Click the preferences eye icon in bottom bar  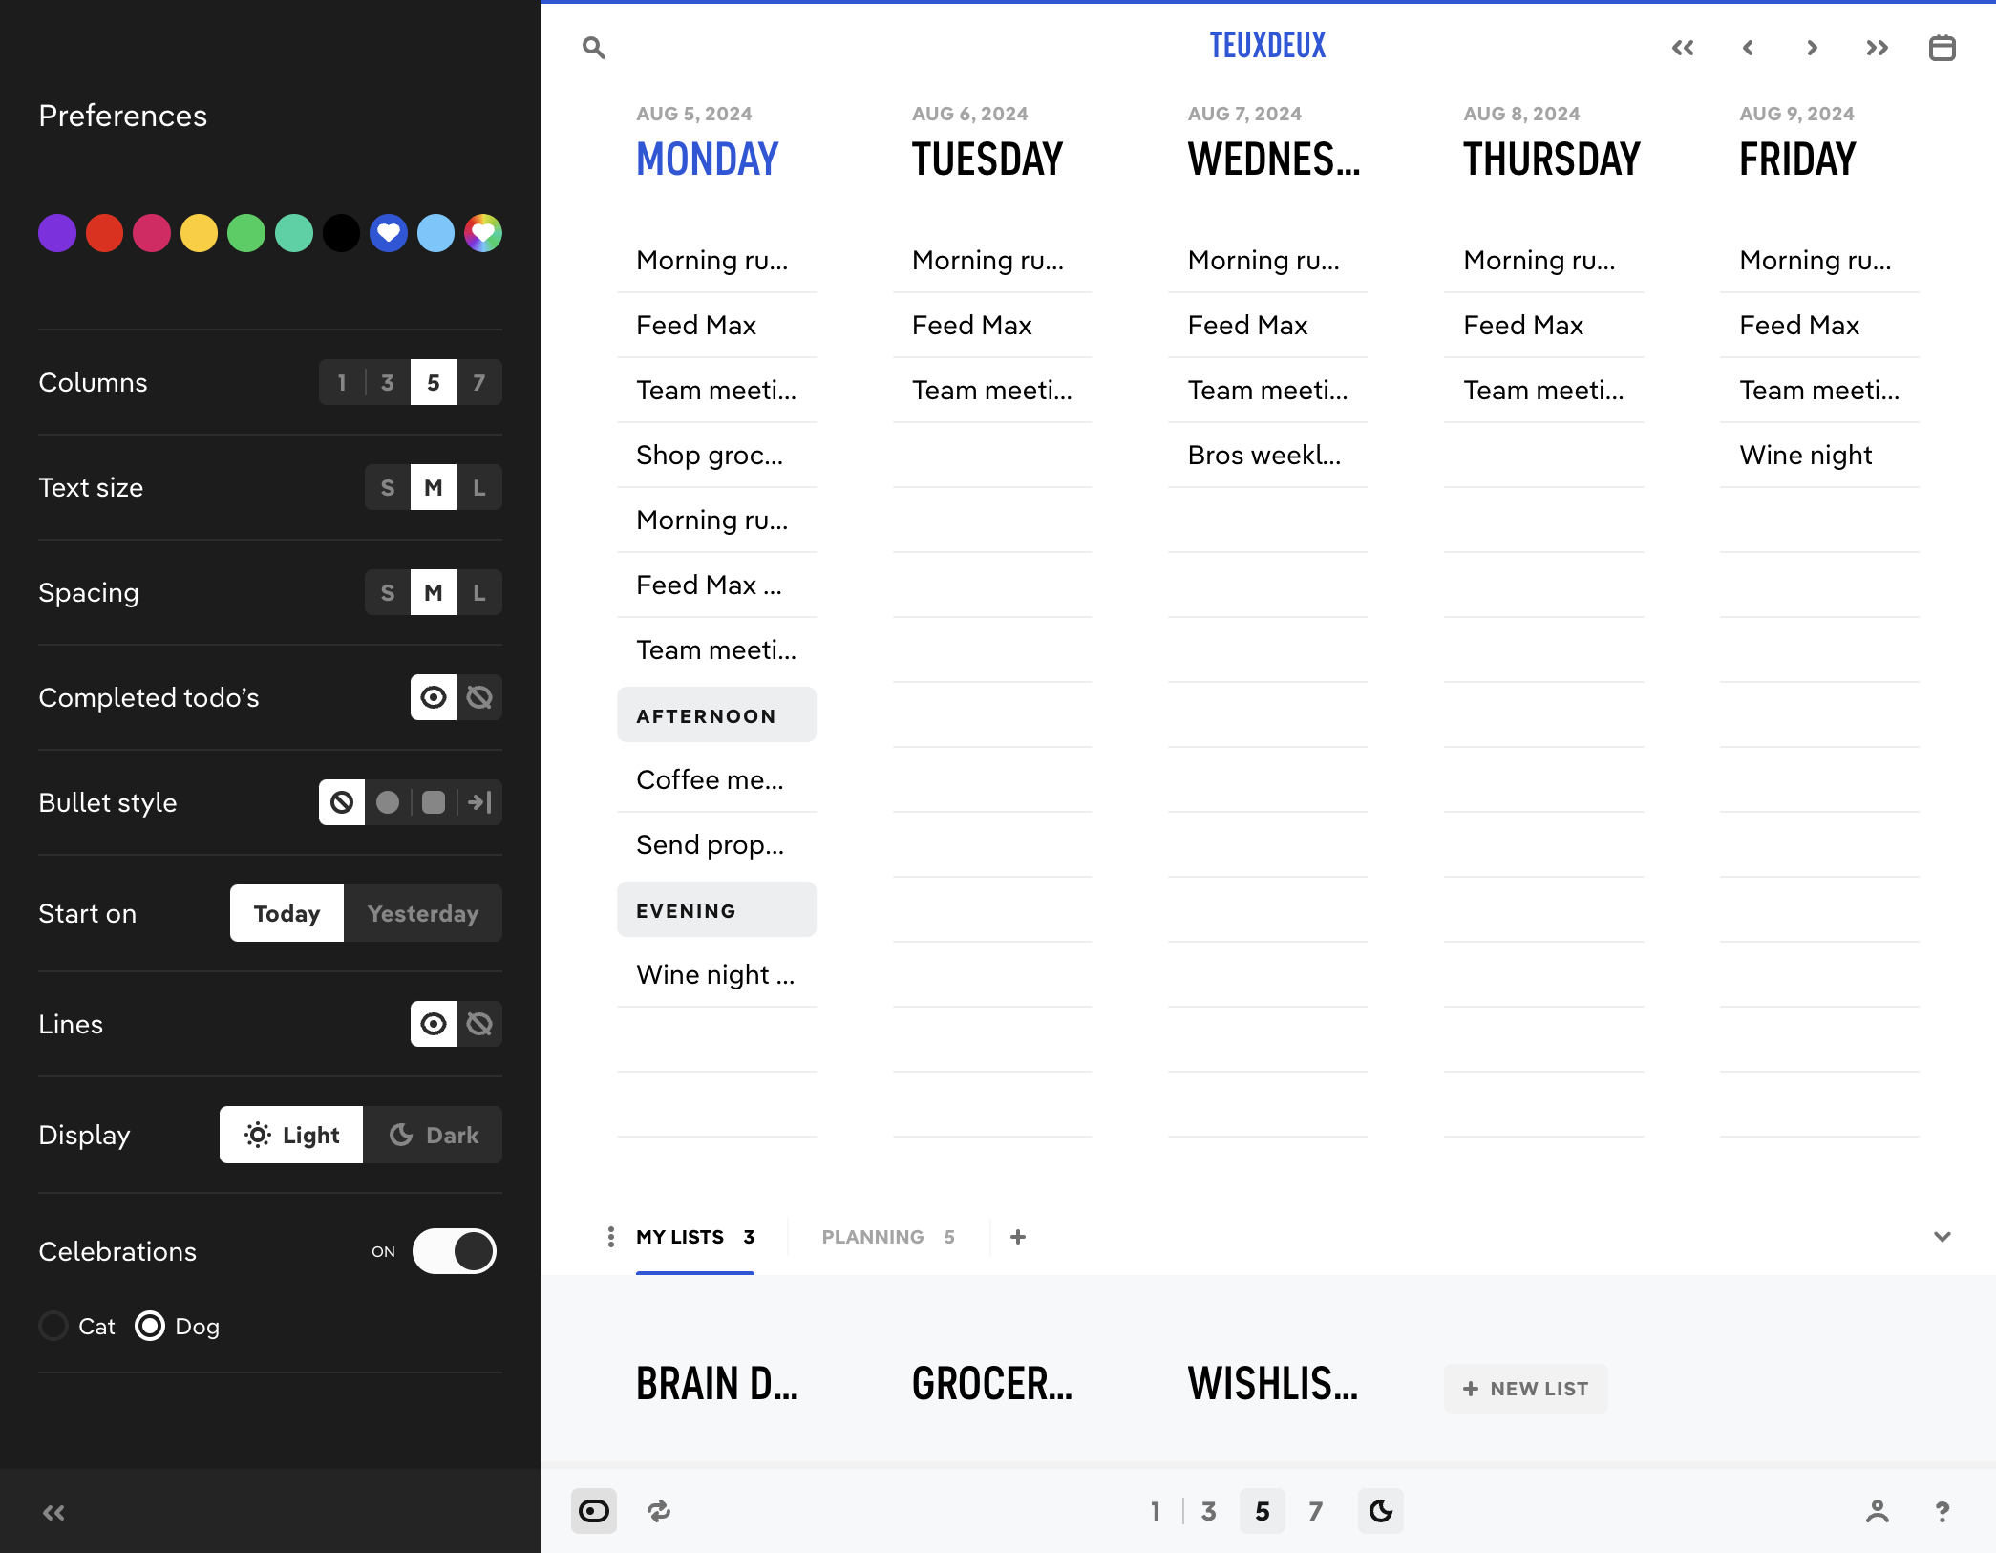594,1511
